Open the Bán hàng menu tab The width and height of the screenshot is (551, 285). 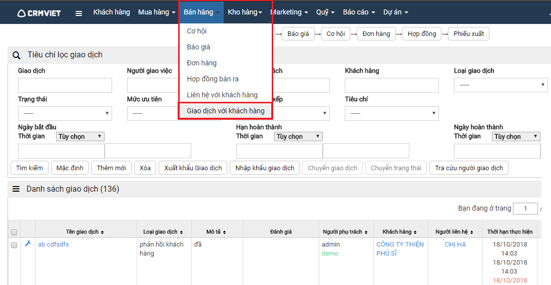point(201,12)
